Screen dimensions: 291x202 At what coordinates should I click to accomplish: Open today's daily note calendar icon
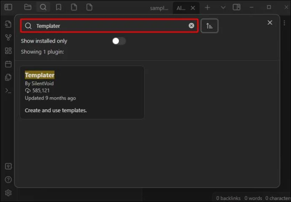pyautogui.click(x=8, y=64)
